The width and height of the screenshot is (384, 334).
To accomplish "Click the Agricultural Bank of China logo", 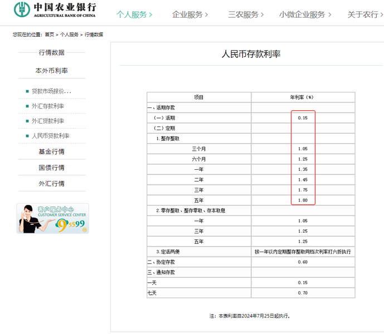I will (55, 9).
